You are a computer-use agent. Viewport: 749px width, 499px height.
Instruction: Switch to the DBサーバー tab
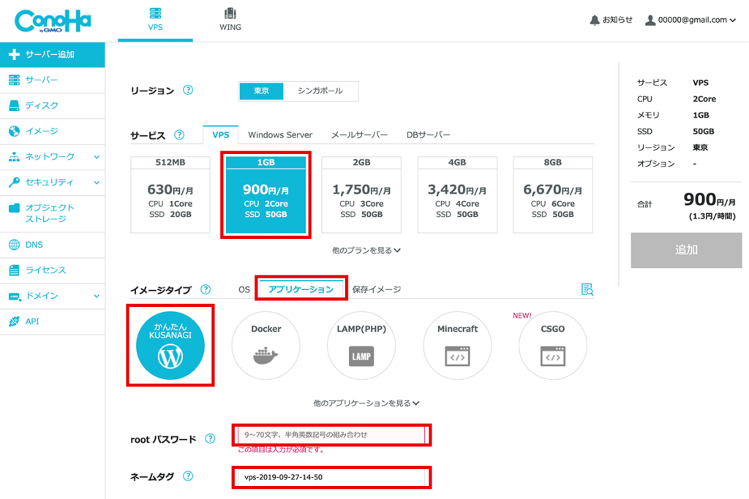(x=429, y=135)
